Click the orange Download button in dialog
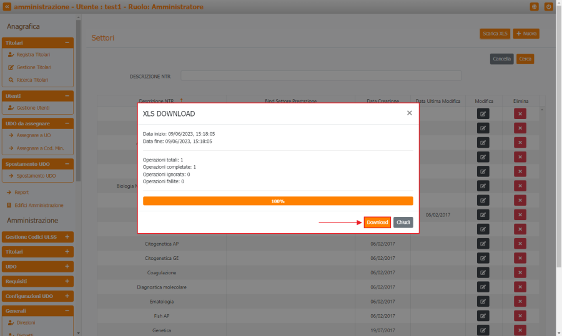 377,223
